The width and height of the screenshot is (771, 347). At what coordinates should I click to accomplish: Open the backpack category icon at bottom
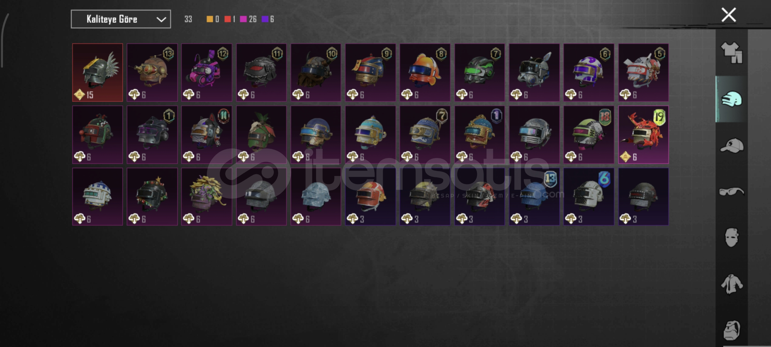pos(732,330)
